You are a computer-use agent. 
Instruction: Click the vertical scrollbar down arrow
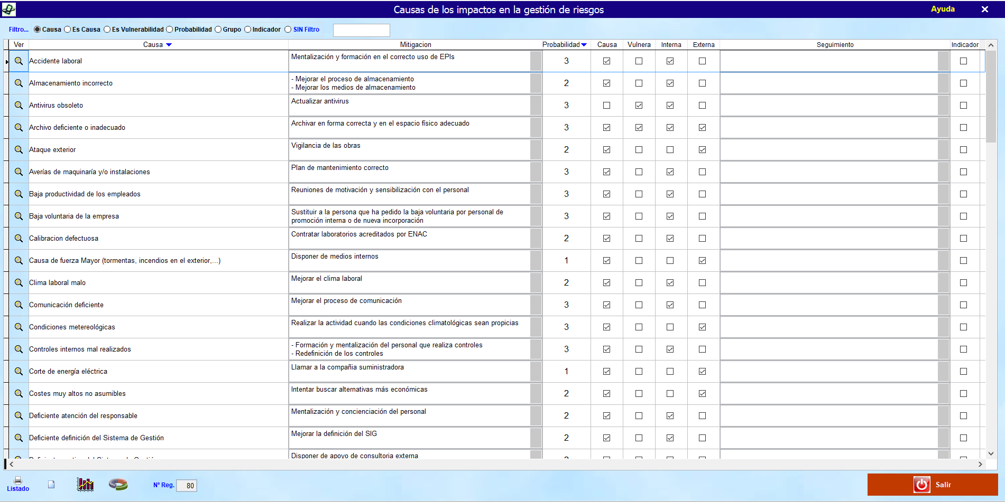point(991,453)
